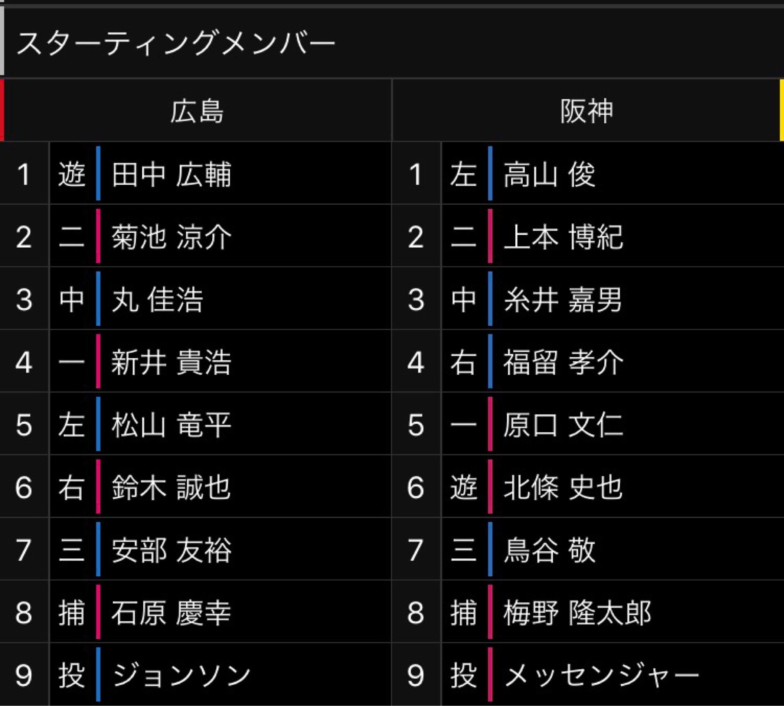The width and height of the screenshot is (784, 706).
Task: Open 安部 友裕 player entry
Action: 171,550
